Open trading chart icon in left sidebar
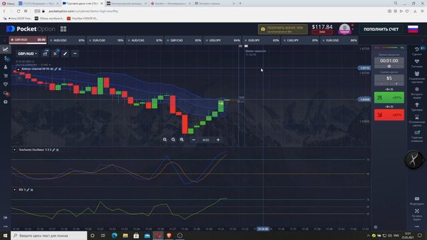This screenshot has width=427, height=240. pyautogui.click(x=5, y=49)
